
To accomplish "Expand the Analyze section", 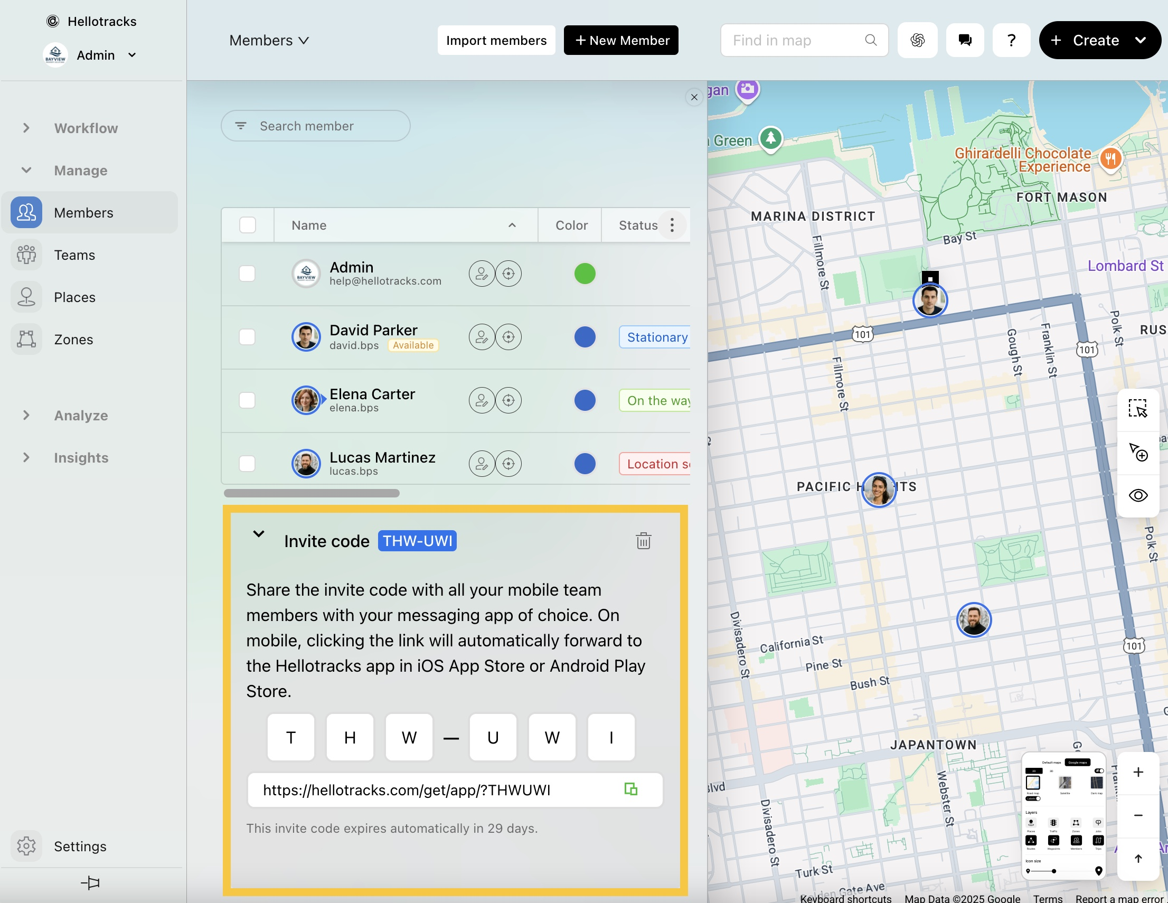I will pos(26,415).
